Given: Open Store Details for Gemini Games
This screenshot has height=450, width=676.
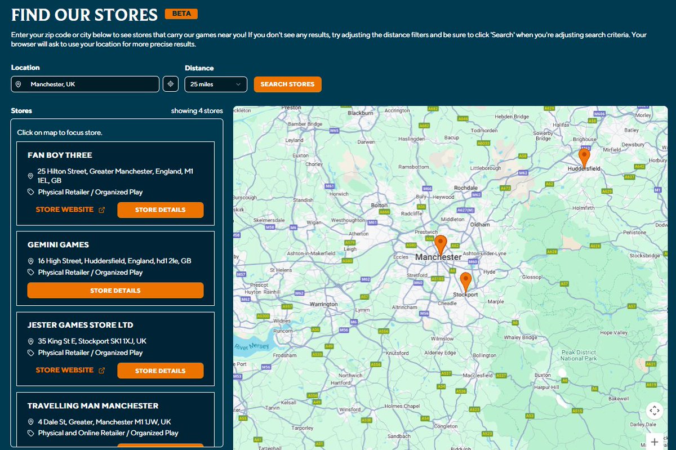Looking at the screenshot, I should click(115, 291).
